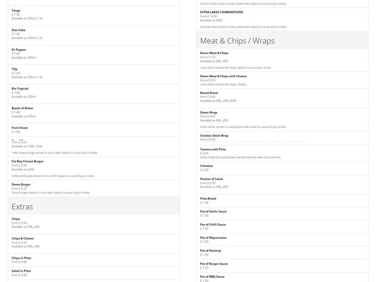The image size is (376, 282).
Task: Select Fat Boy Cheese Burger
Action: tap(28, 161)
